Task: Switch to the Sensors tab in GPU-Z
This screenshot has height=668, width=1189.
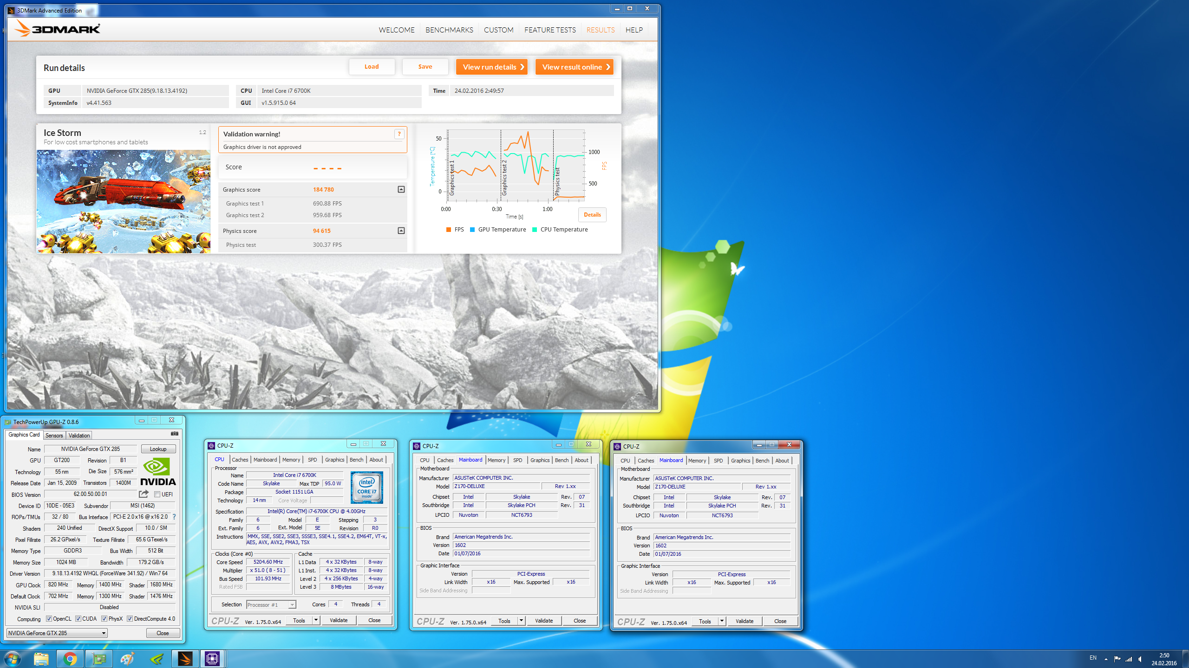Action: pos(54,436)
